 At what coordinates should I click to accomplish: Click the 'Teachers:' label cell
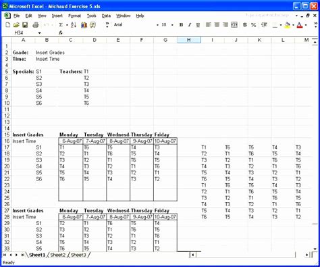[71, 72]
